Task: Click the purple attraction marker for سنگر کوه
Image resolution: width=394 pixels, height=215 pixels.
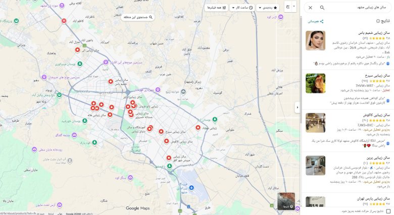Action: coord(130,178)
